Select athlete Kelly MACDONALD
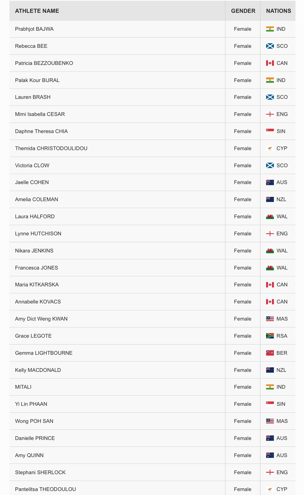Screen dimensions: 304x495 point(38,370)
